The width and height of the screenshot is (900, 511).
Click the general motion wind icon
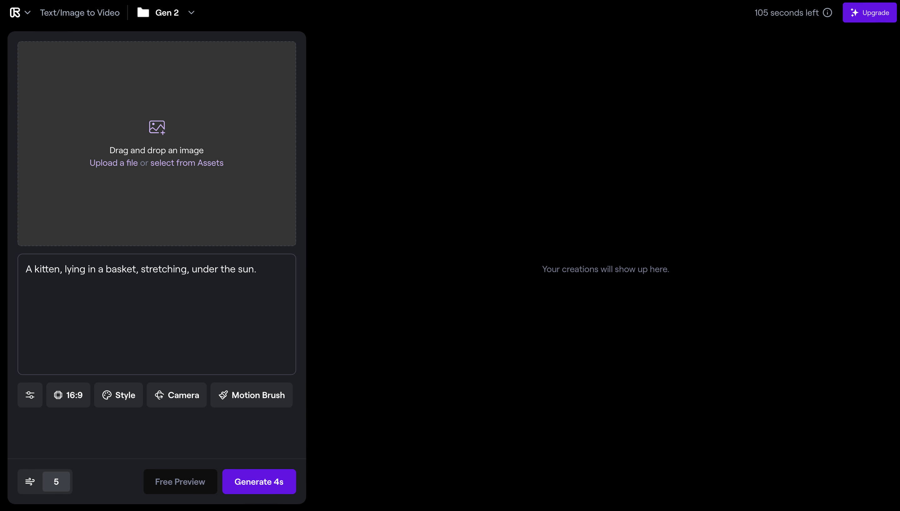coord(30,482)
